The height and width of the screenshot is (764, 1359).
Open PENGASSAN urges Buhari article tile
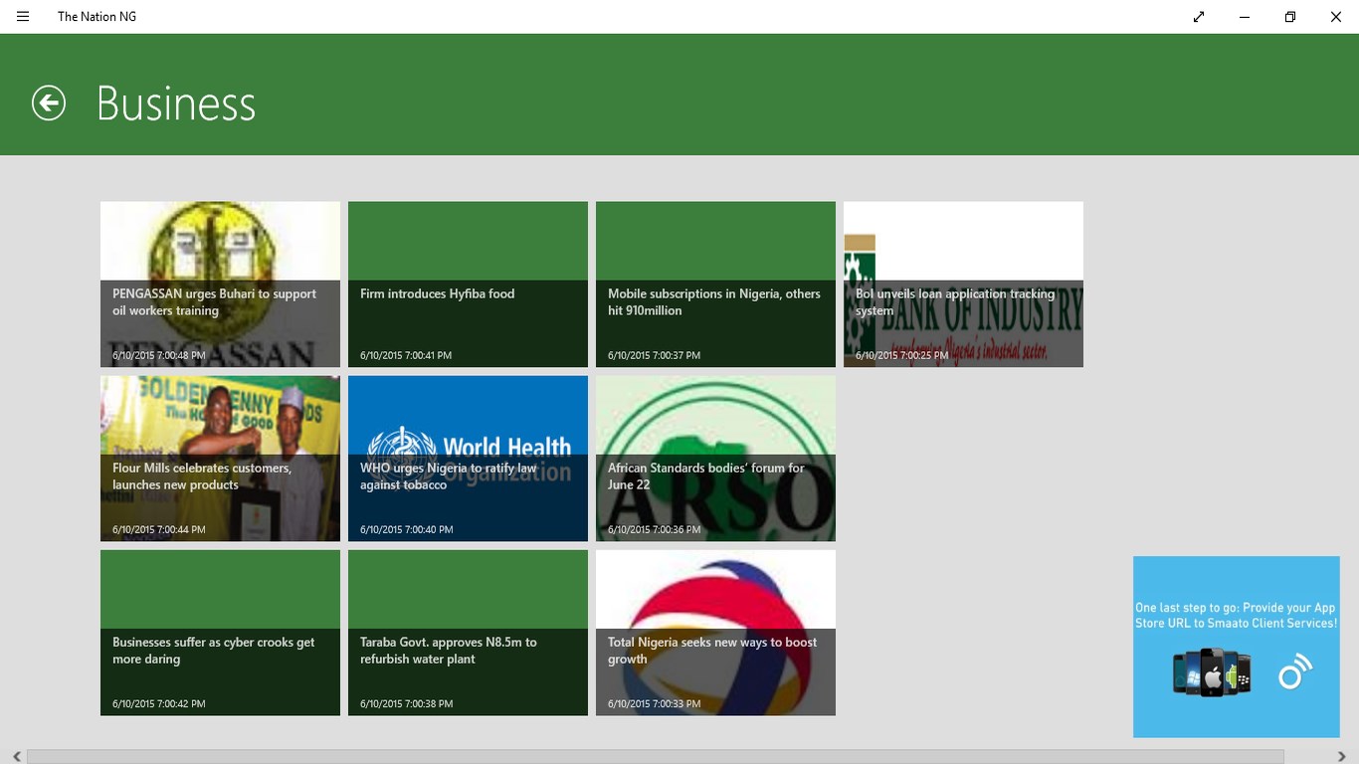click(220, 285)
